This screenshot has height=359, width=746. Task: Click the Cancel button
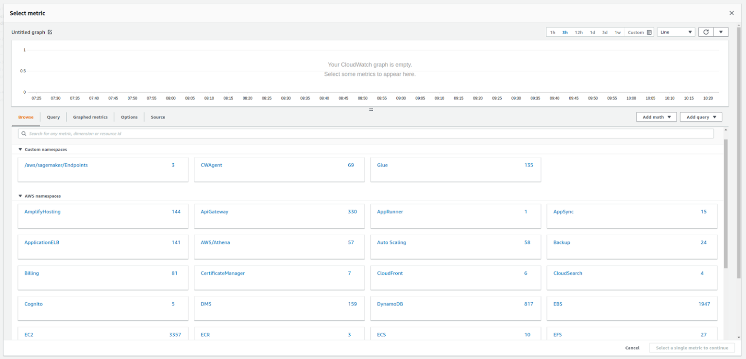(632, 348)
